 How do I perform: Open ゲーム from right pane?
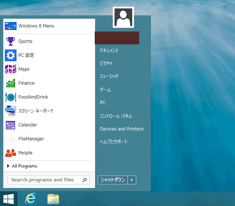click(105, 90)
